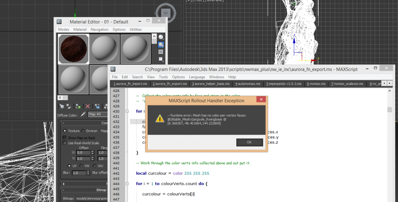398x202 pixels.
Task: Expand the Noise rollout plus sign
Action: click(63, 184)
